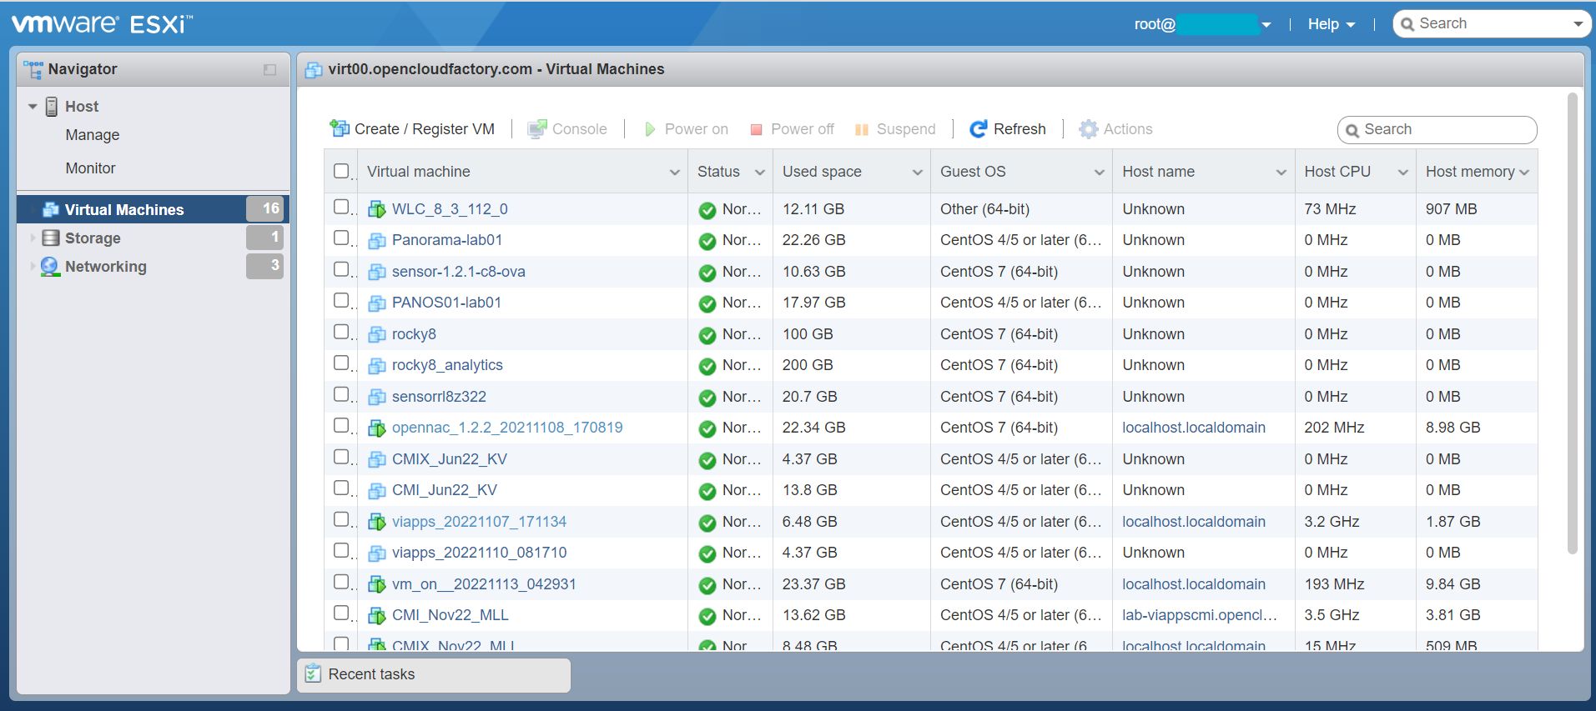The image size is (1596, 711).
Task: Open Storage section in Navigator
Action: tap(154, 238)
